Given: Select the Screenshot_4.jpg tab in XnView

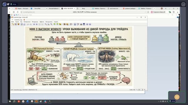Looking at the screenshot, I should point(18,20).
